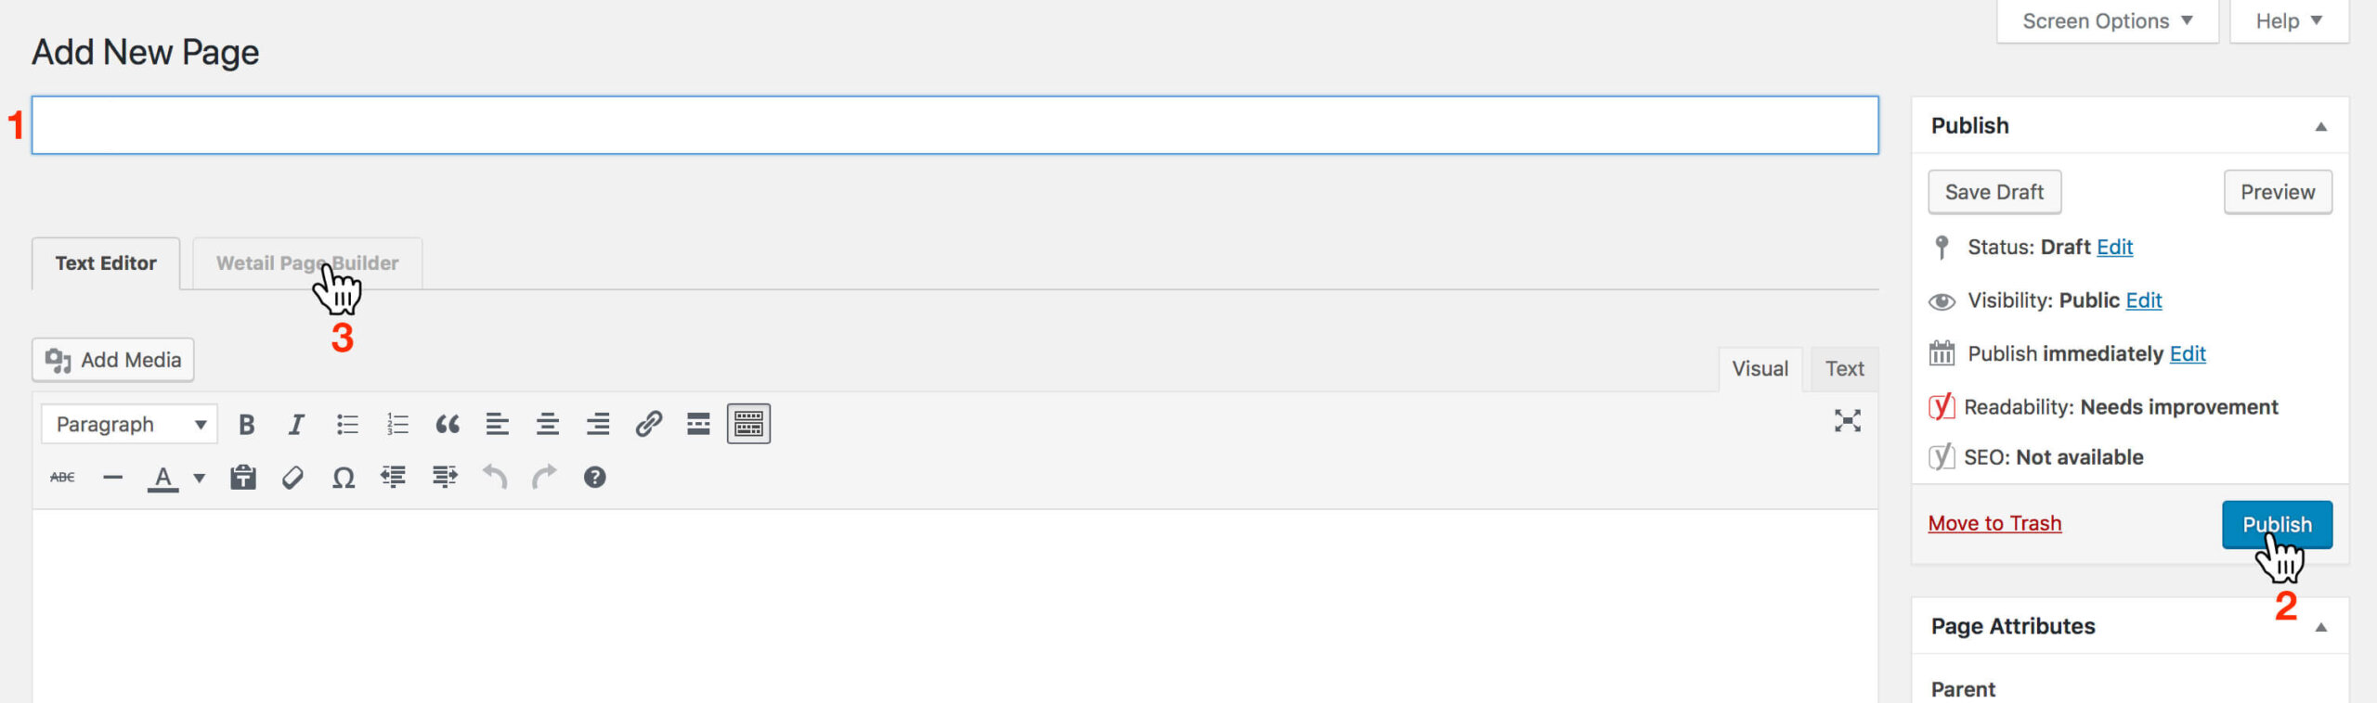The image size is (2377, 703).
Task: Switch to the Wetail Page Builder tab
Action: pyautogui.click(x=306, y=263)
